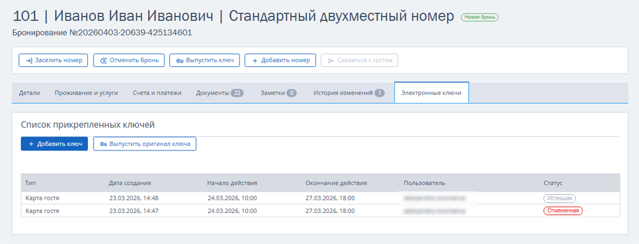This screenshot has width=639, height=244.
Task: Click the red Отмененная status badge
Action: click(x=563, y=210)
